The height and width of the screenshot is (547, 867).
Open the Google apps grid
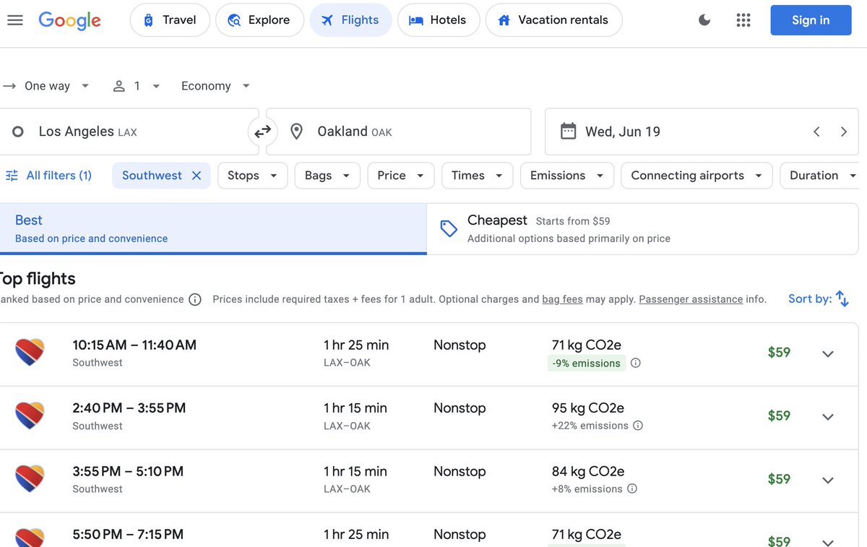pos(743,20)
